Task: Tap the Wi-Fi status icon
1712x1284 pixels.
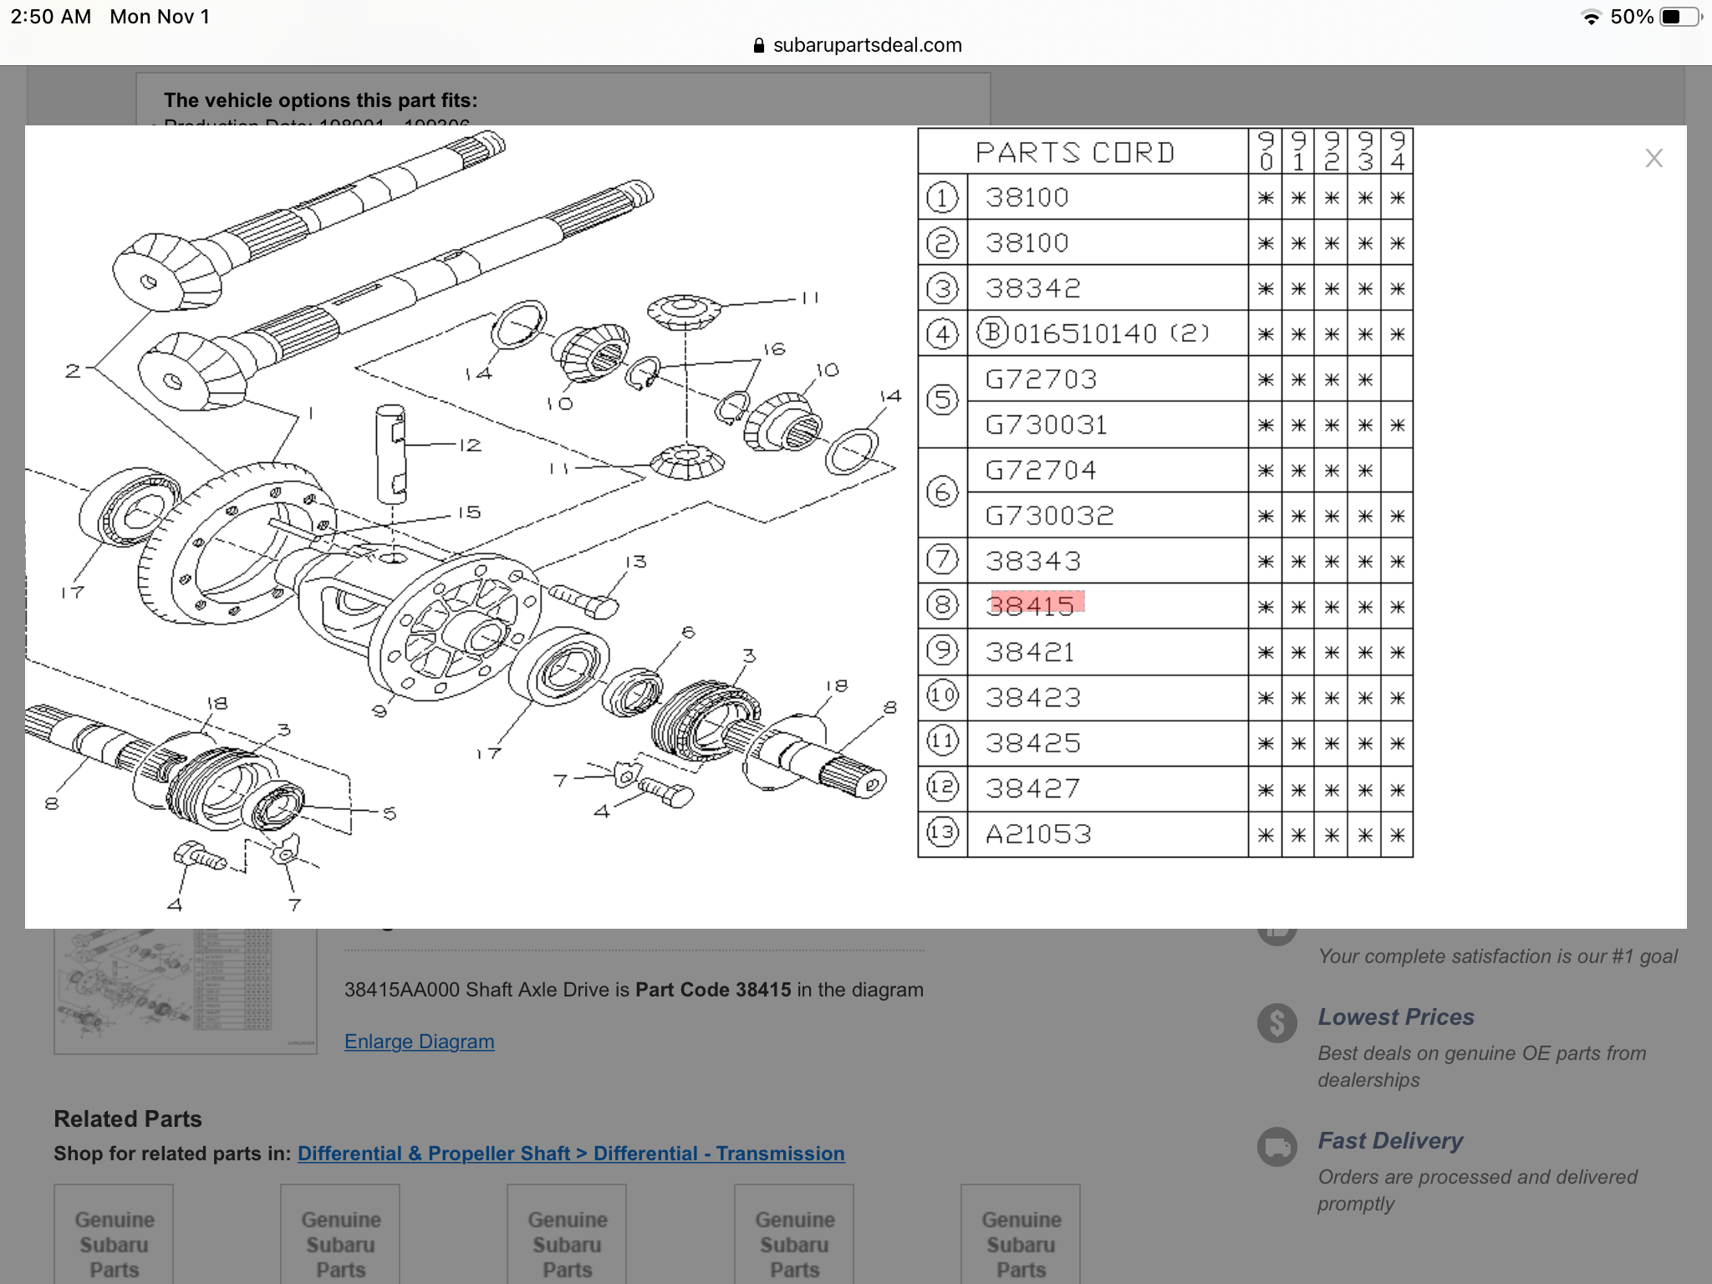Action: point(1591,18)
